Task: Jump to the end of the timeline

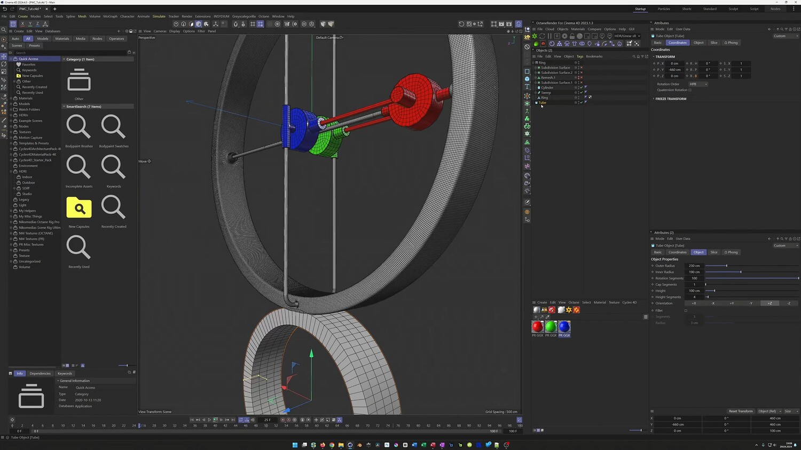Action: (x=233, y=420)
